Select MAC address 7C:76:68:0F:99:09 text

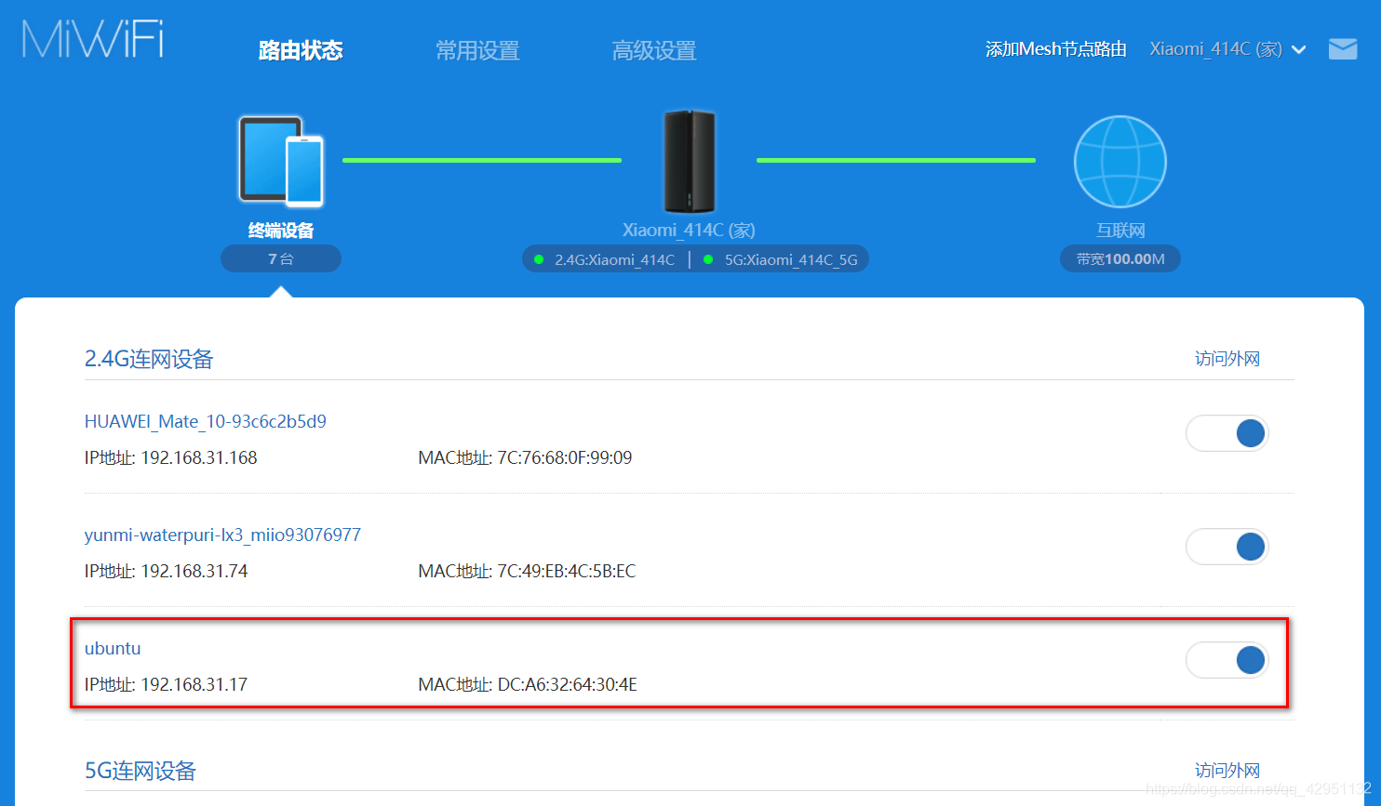pyautogui.click(x=565, y=457)
